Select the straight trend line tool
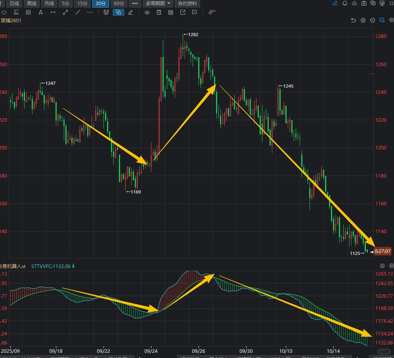394x358 pixels. pyautogui.click(x=78, y=12)
